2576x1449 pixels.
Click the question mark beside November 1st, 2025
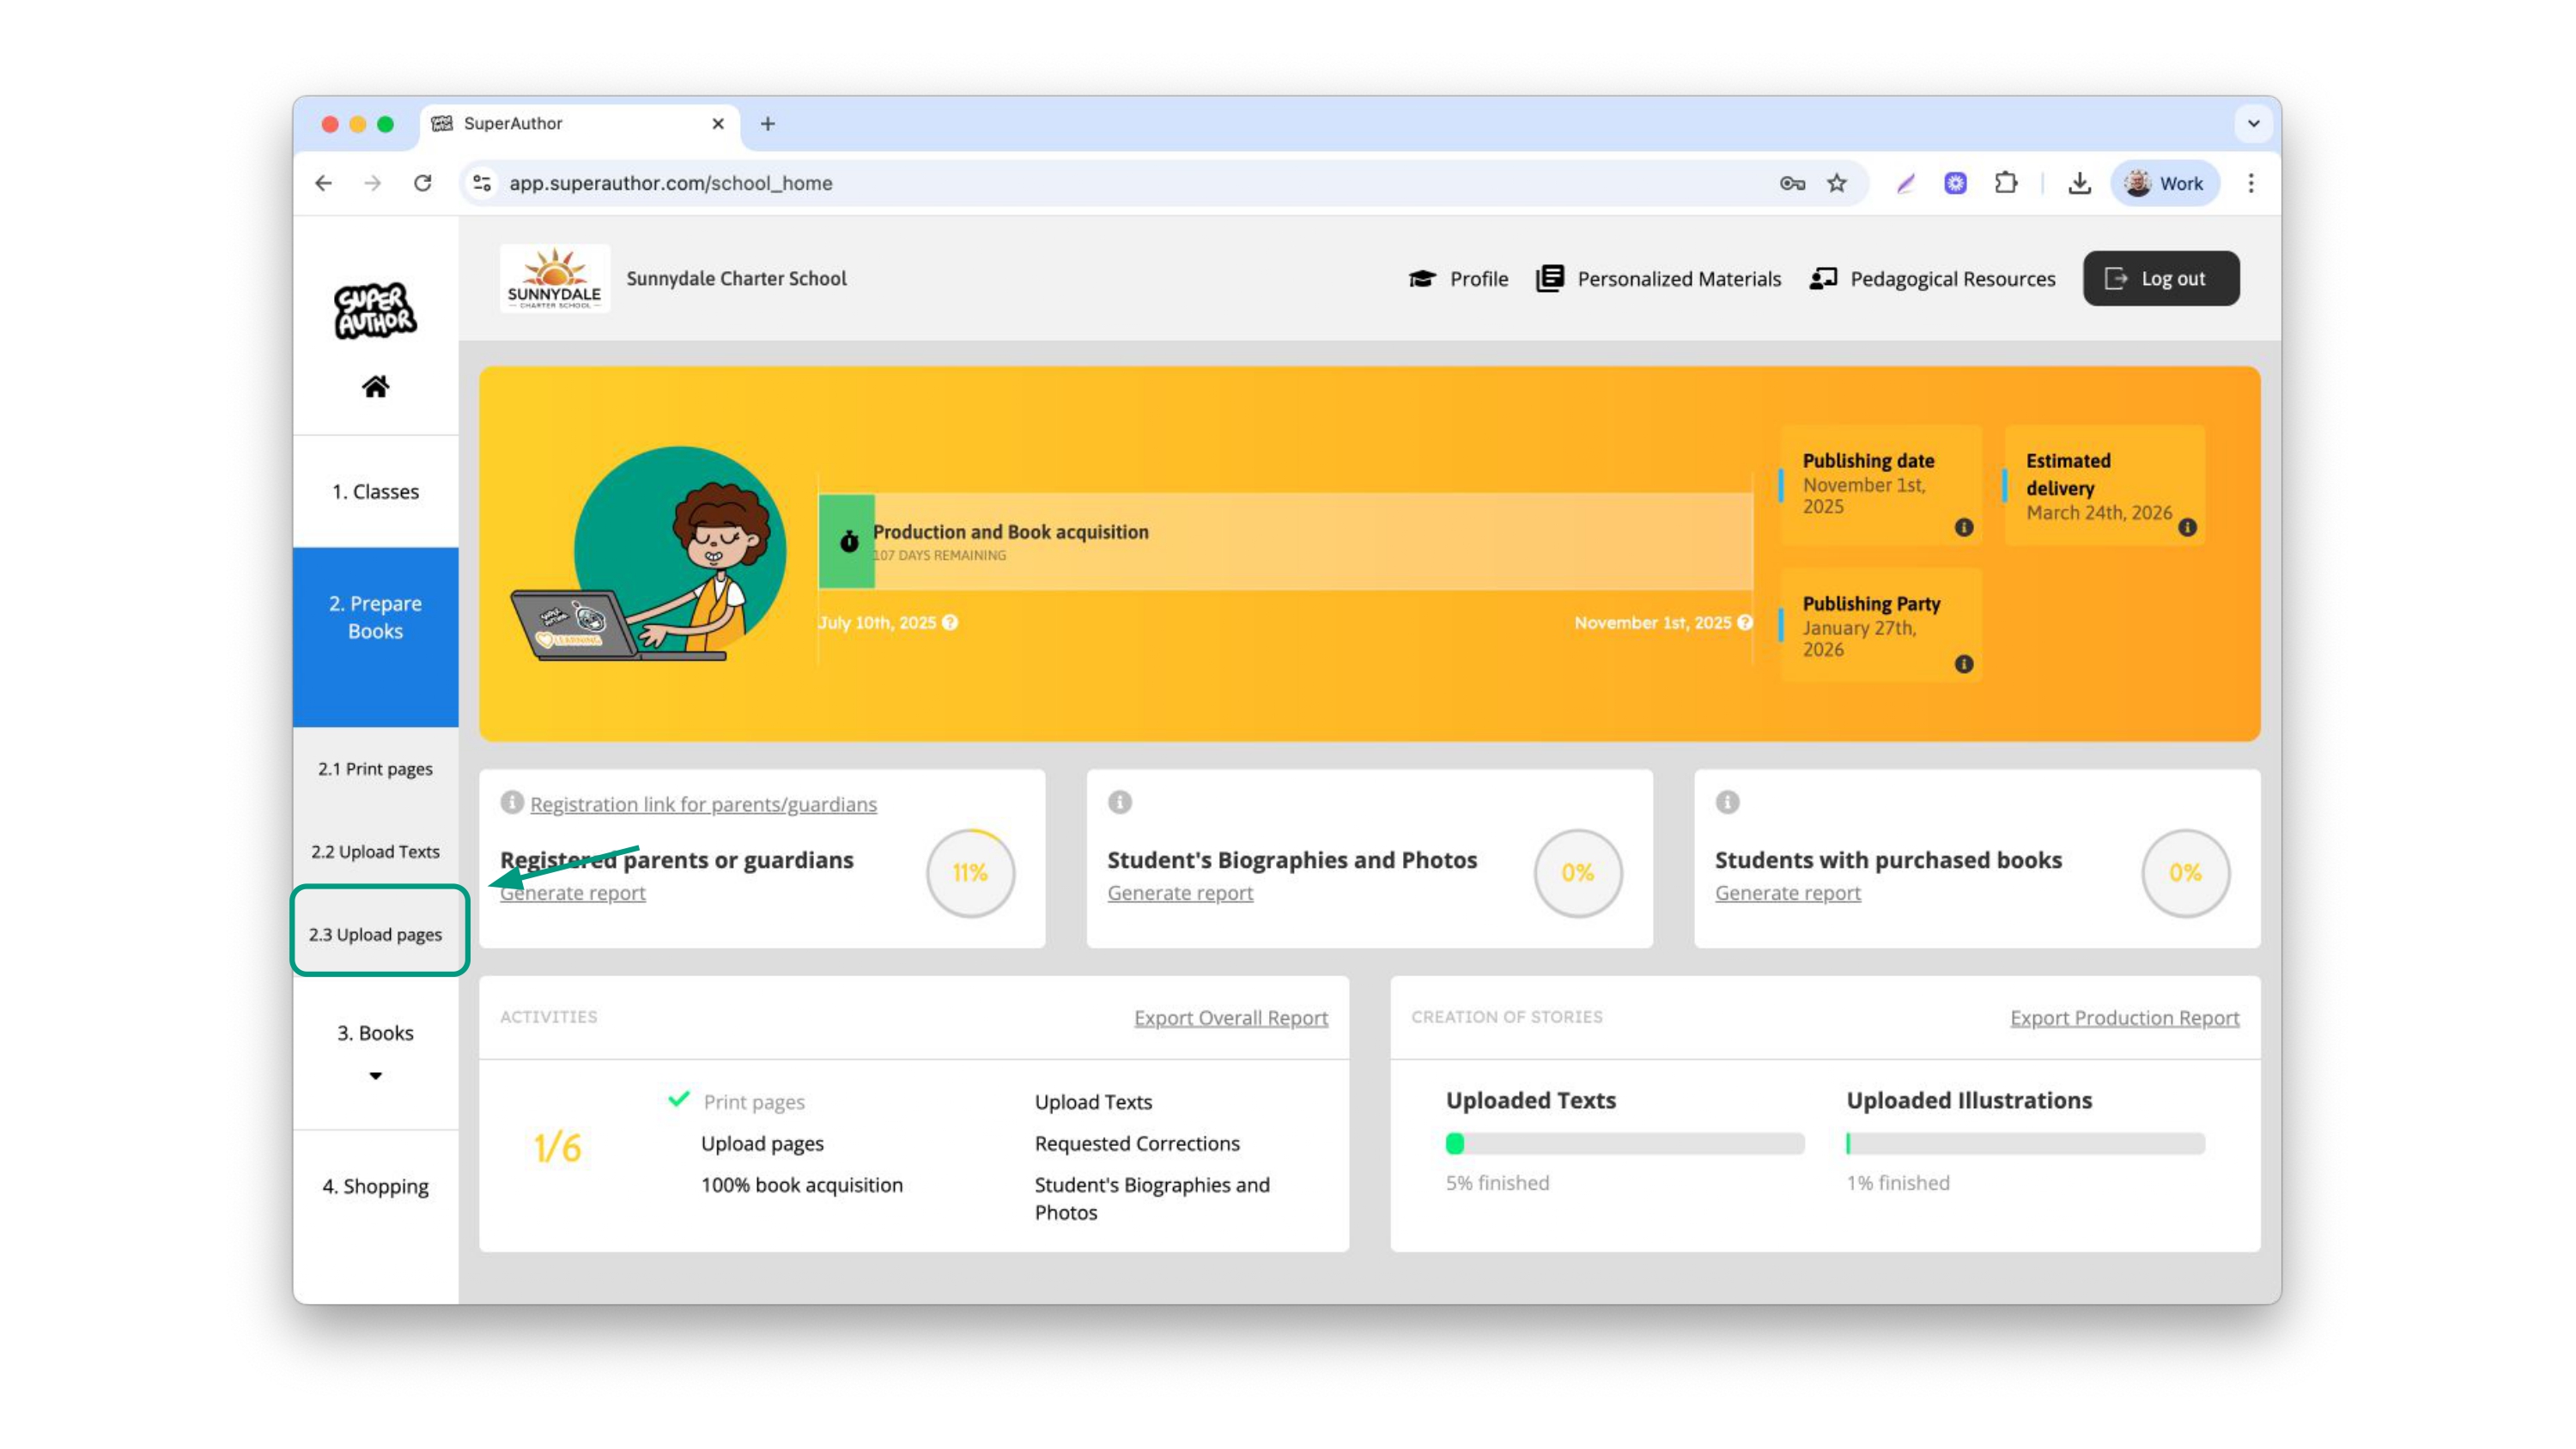pos(1745,622)
